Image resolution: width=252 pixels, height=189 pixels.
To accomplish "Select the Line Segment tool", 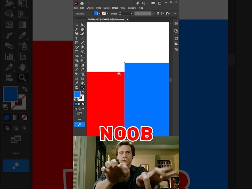I will [82, 38].
